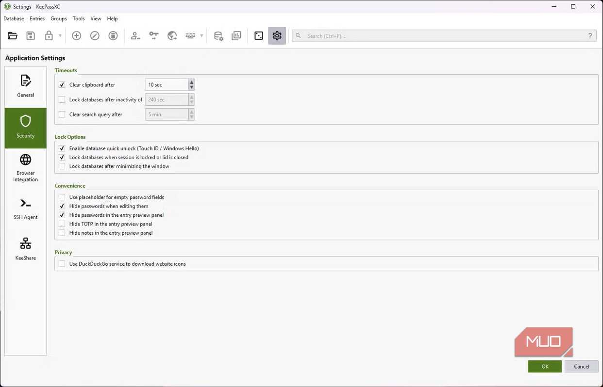This screenshot has height=387, width=603.
Task: Open the Groups menu
Action: coord(59,18)
